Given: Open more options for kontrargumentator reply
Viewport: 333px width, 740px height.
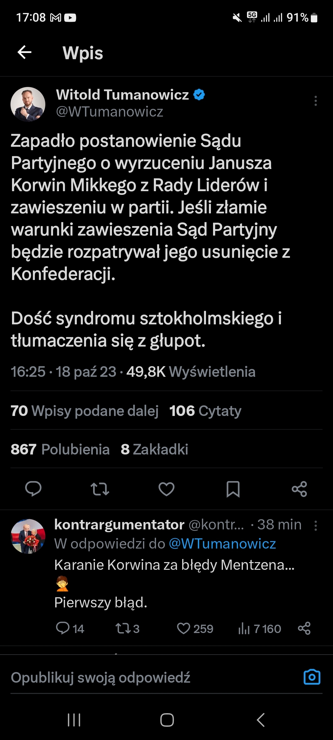Looking at the screenshot, I should (x=315, y=526).
